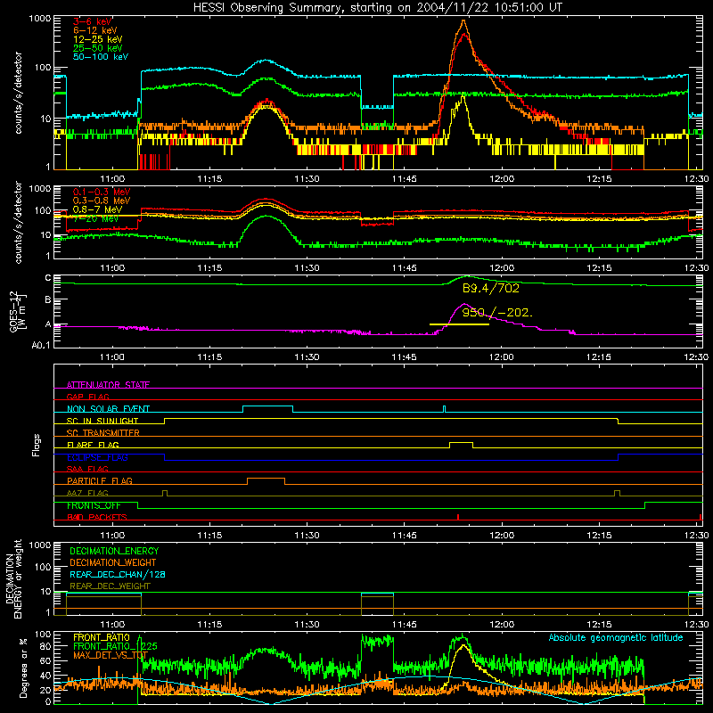Click the 6-12 keV flare peak near 11:54
The height and width of the screenshot is (713, 713).
[463, 20]
